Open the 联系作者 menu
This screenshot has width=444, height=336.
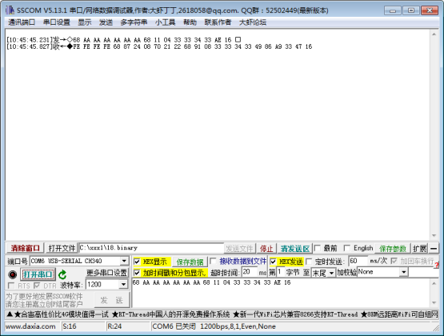[x=218, y=22]
